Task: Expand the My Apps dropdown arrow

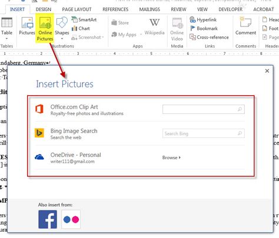Action: pos(141,35)
